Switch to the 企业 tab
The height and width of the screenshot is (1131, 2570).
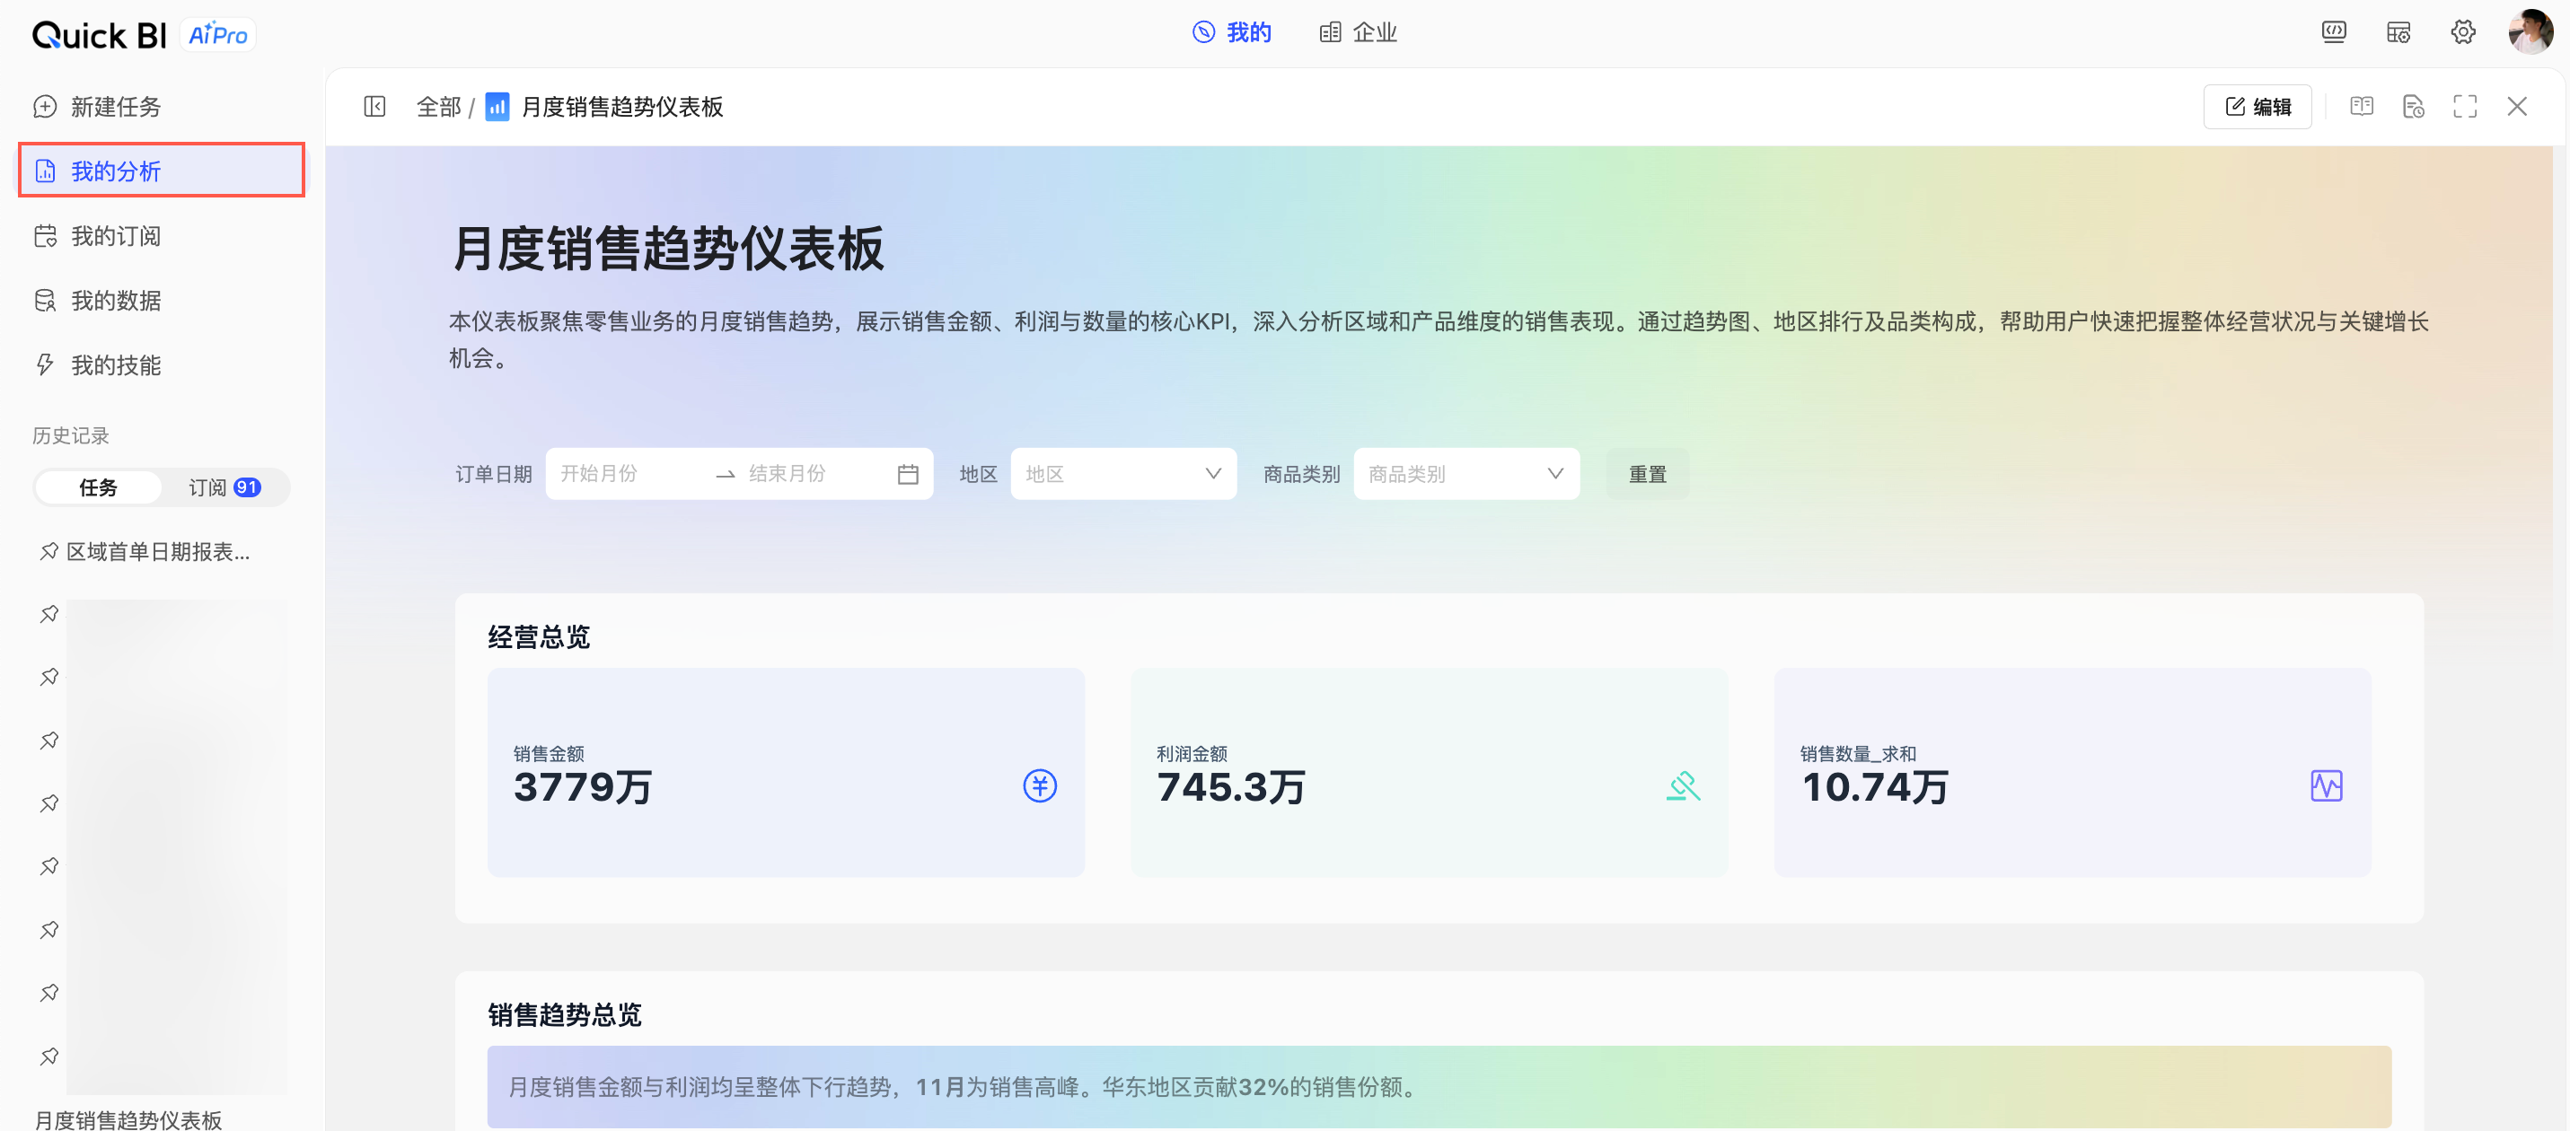click(1358, 32)
